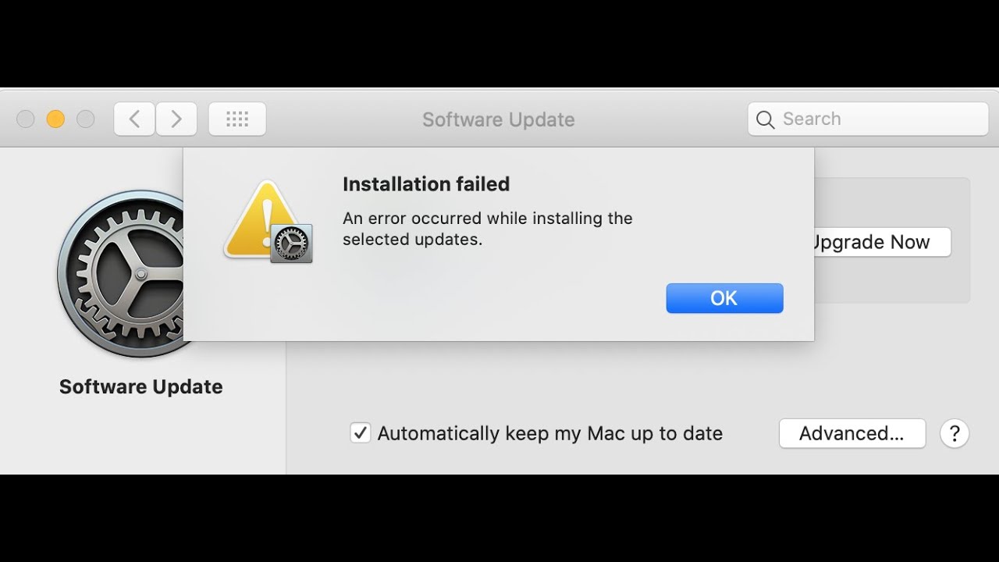Open help with the question mark button
Viewport: 999px width, 562px height.
click(955, 433)
